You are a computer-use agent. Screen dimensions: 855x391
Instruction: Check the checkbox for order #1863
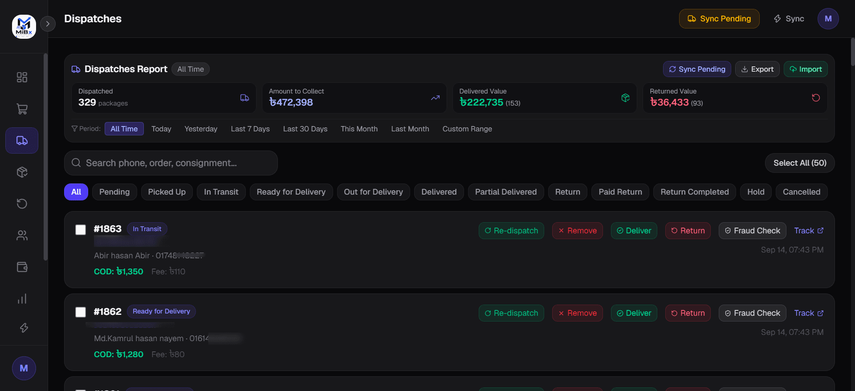[81, 230]
